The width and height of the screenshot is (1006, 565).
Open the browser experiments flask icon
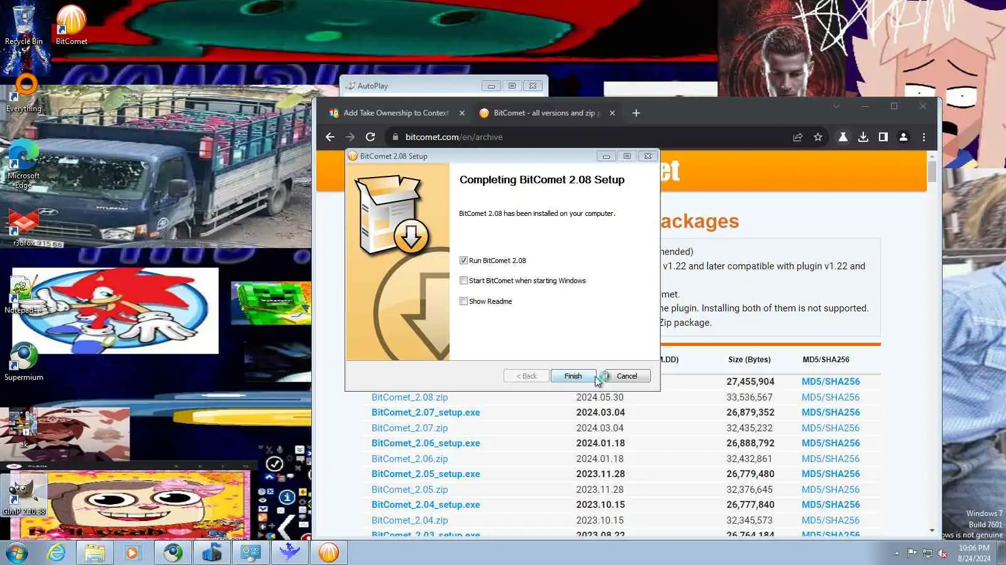tap(843, 137)
